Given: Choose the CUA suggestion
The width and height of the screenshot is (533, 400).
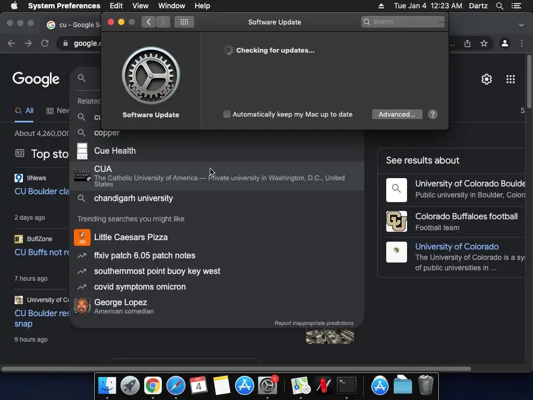Looking at the screenshot, I should tap(217, 176).
